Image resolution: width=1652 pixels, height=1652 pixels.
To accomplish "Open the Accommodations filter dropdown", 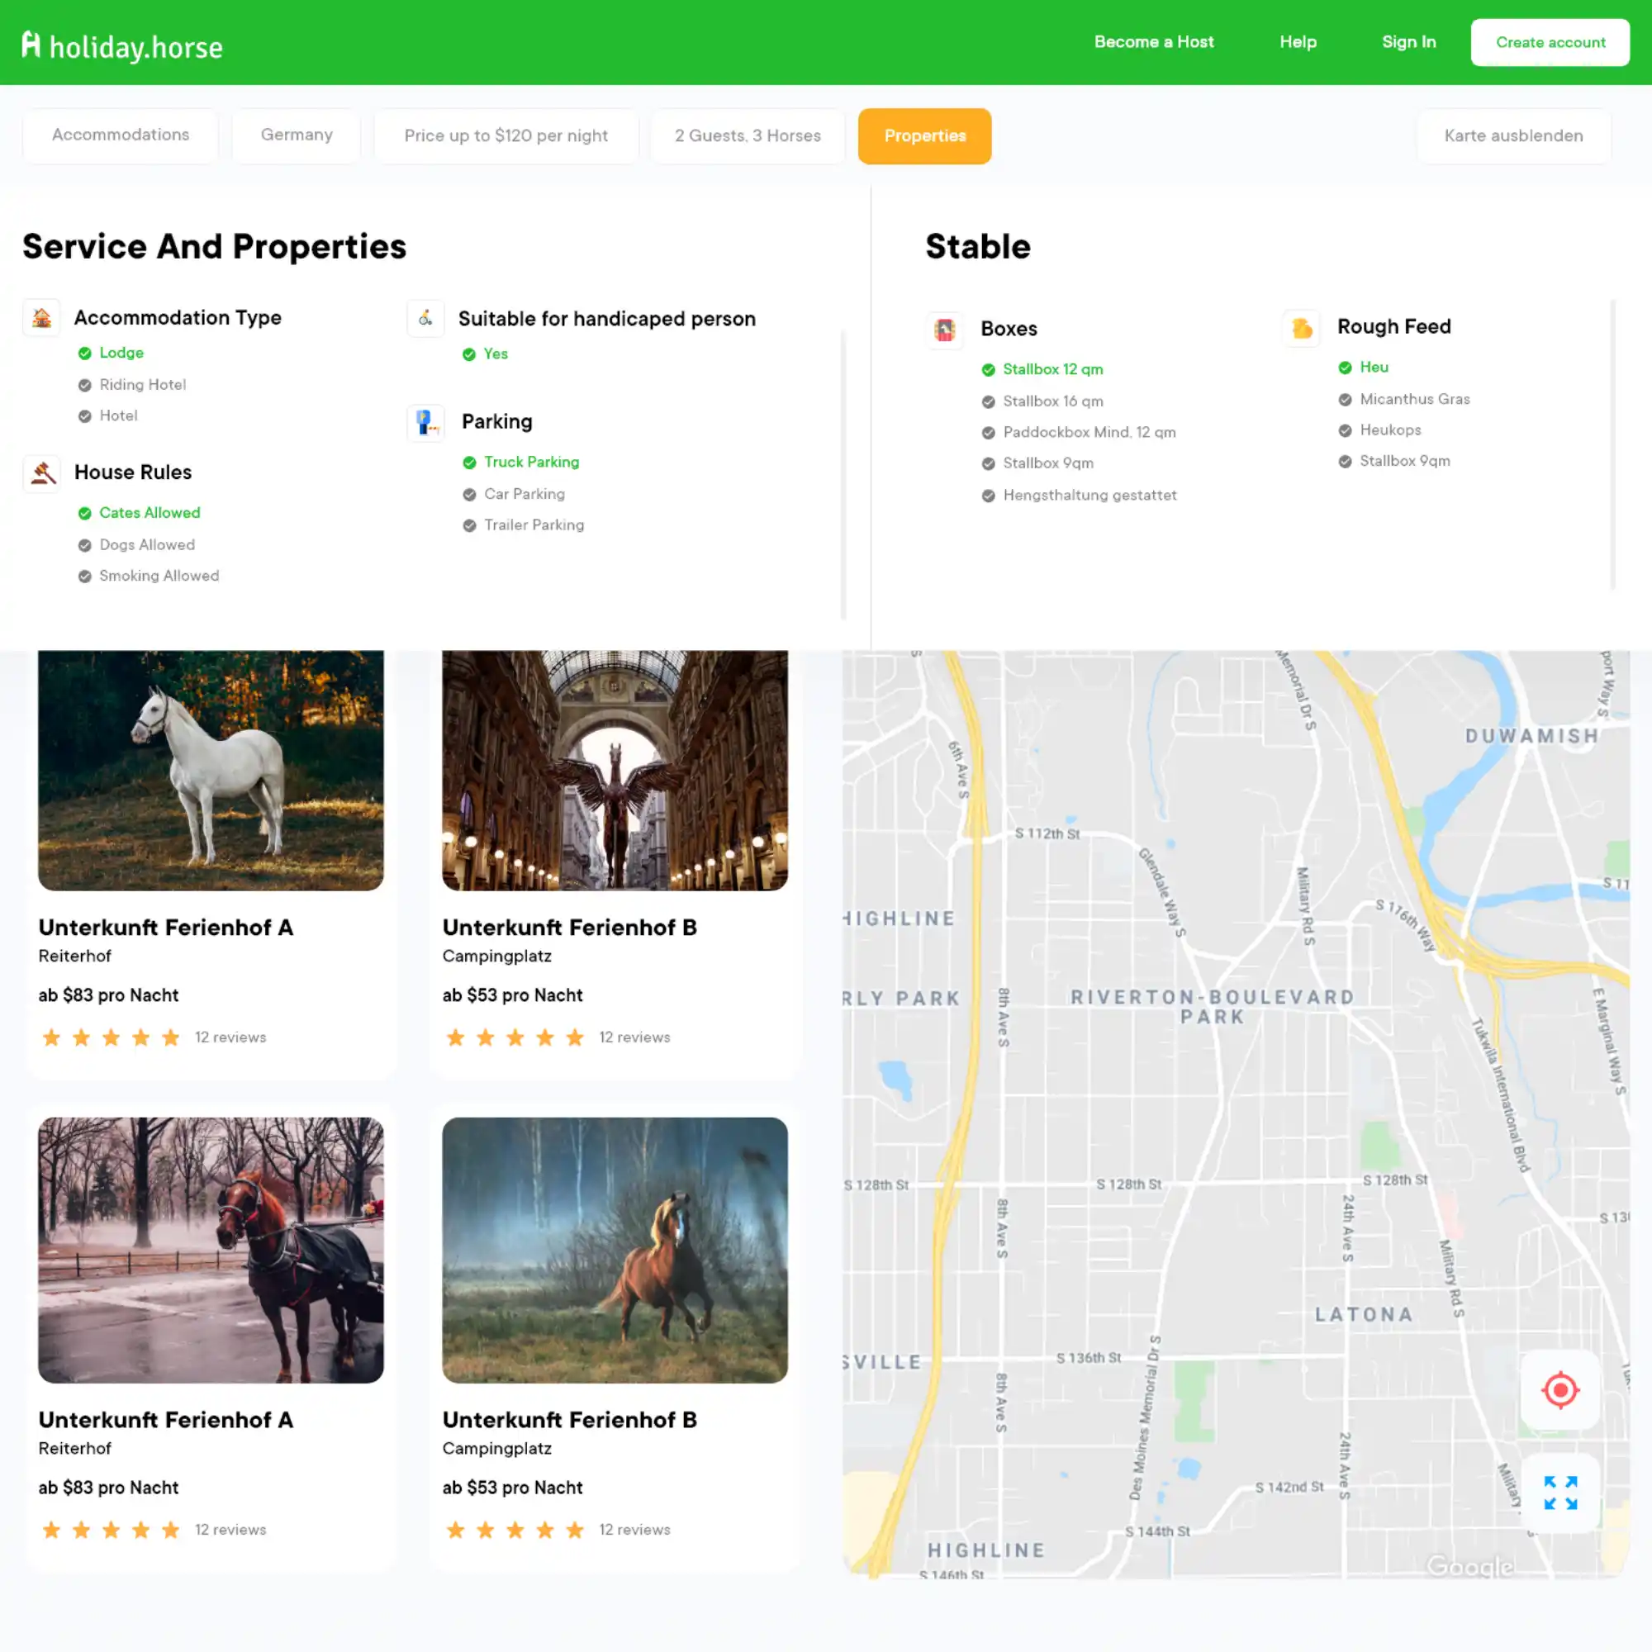I will 121,135.
